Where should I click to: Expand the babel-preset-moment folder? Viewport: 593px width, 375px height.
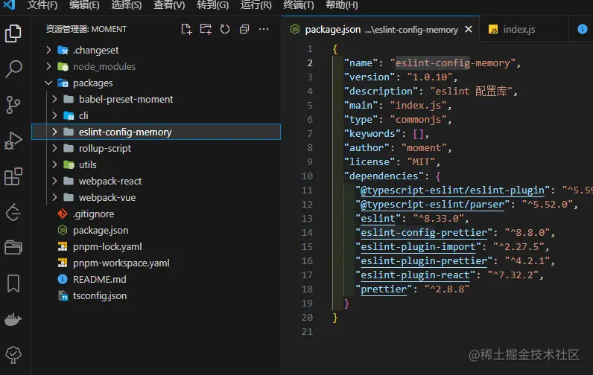[54, 99]
